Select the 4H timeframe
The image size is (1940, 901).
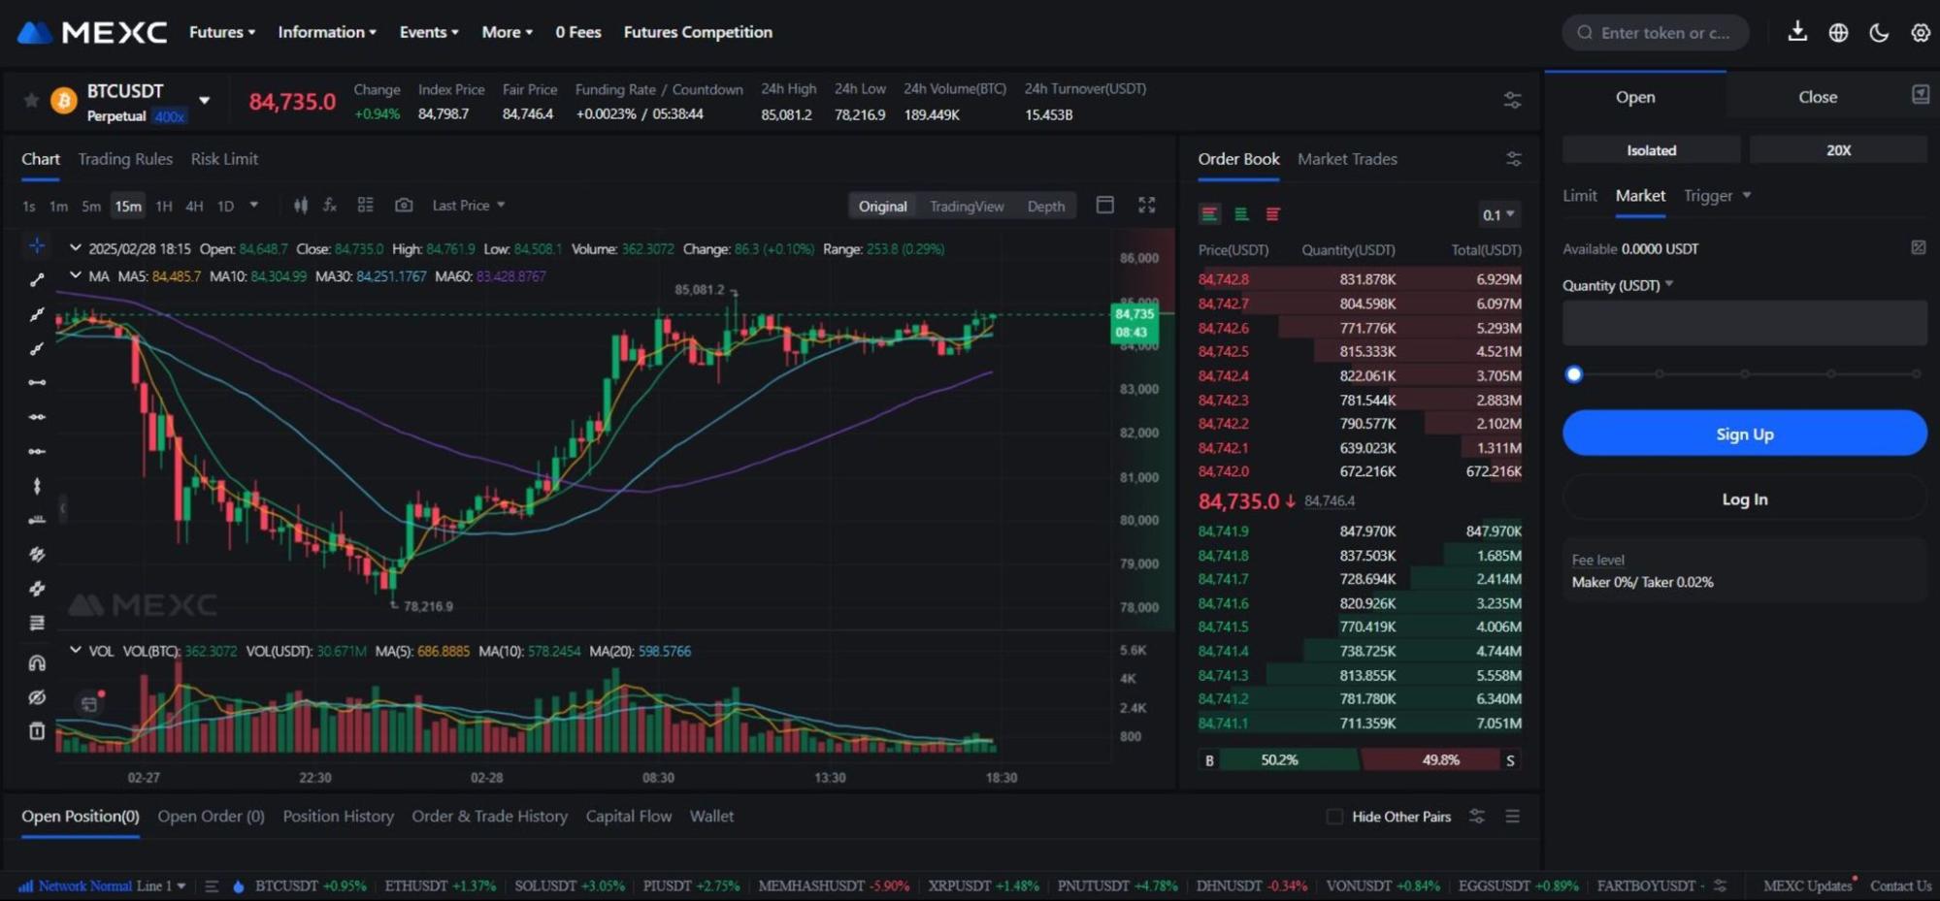(x=194, y=206)
